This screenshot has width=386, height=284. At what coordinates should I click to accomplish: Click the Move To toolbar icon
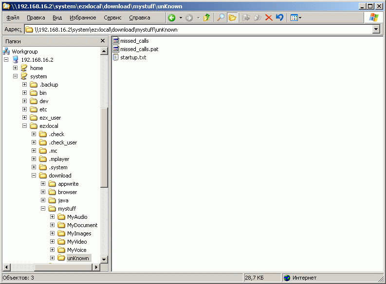click(x=246, y=18)
